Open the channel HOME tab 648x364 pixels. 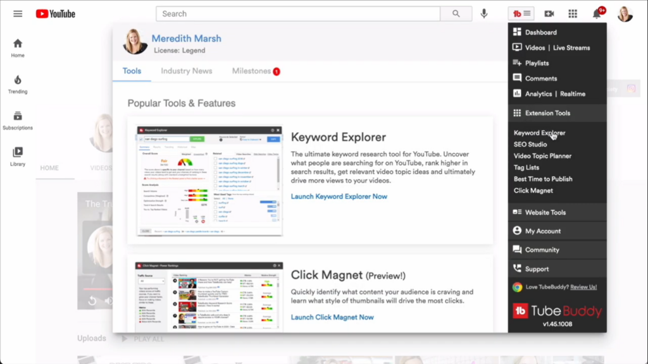point(49,168)
